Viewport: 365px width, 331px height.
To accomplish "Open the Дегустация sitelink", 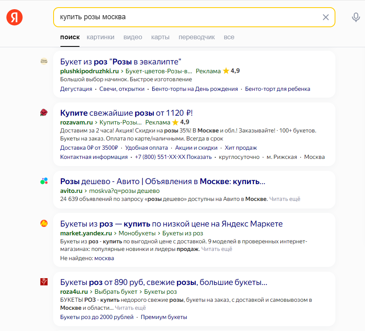I will click(76, 89).
